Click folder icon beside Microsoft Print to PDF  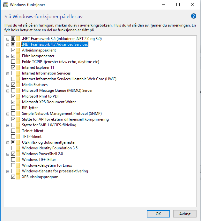[18, 96]
